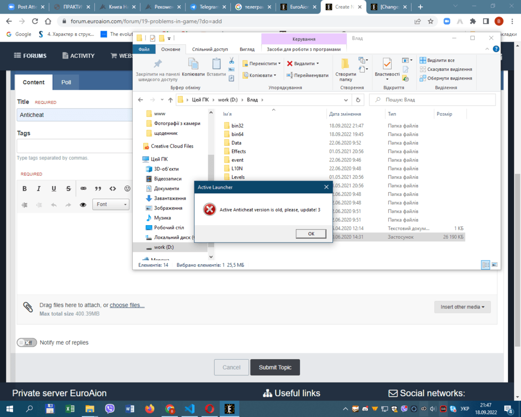This screenshot has width=521, height=417.
Task: Switch to large icons view in Explorer
Action: [x=494, y=265]
